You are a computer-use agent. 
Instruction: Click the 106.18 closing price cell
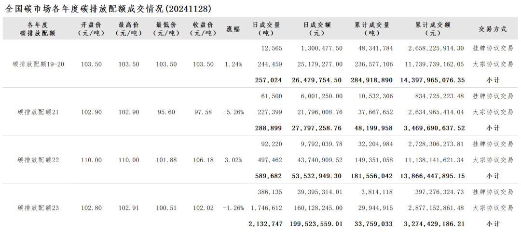pos(203,160)
